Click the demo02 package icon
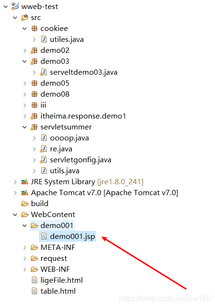 pos(34,50)
